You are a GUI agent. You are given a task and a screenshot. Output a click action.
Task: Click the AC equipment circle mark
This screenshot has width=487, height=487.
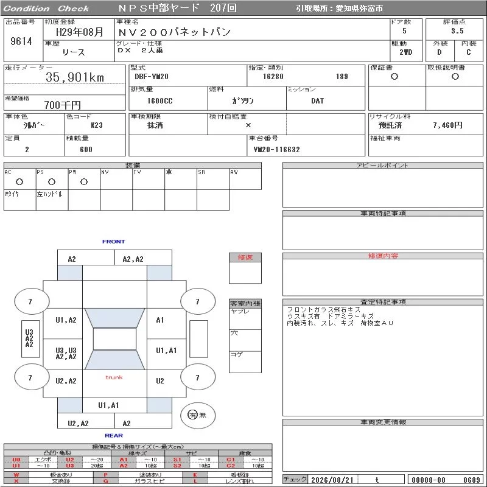[x=19, y=181]
